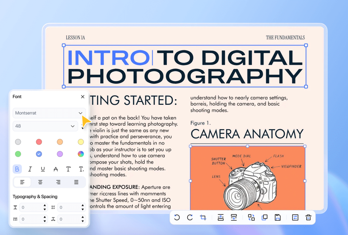Click the CAMERA ANATOMY heading
This screenshot has width=348, height=235.
tap(247, 134)
